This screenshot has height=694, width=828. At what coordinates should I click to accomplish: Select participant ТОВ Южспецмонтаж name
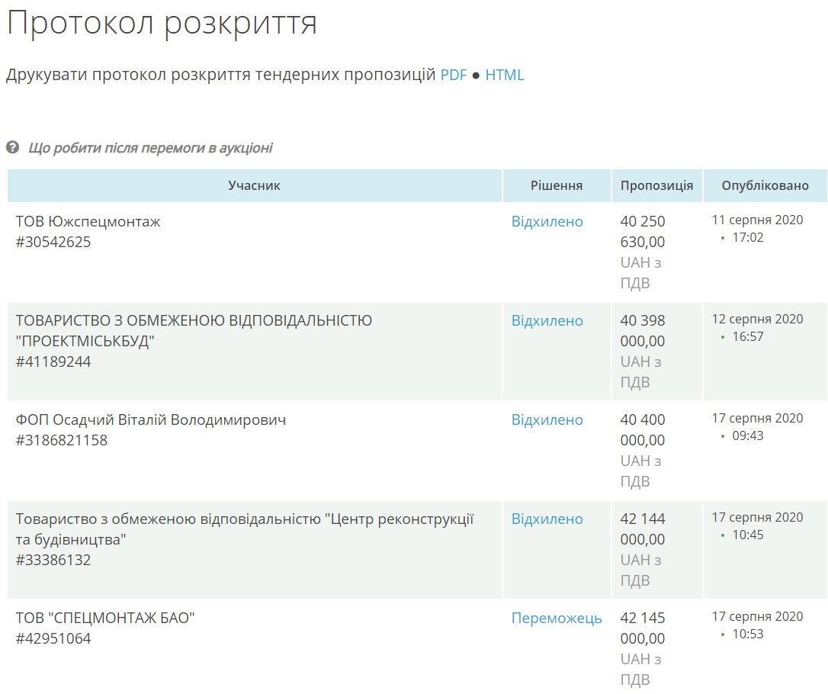(x=88, y=222)
